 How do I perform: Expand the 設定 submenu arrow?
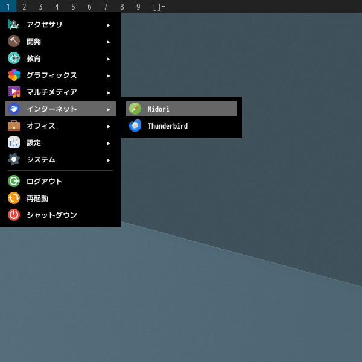pyautogui.click(x=108, y=144)
